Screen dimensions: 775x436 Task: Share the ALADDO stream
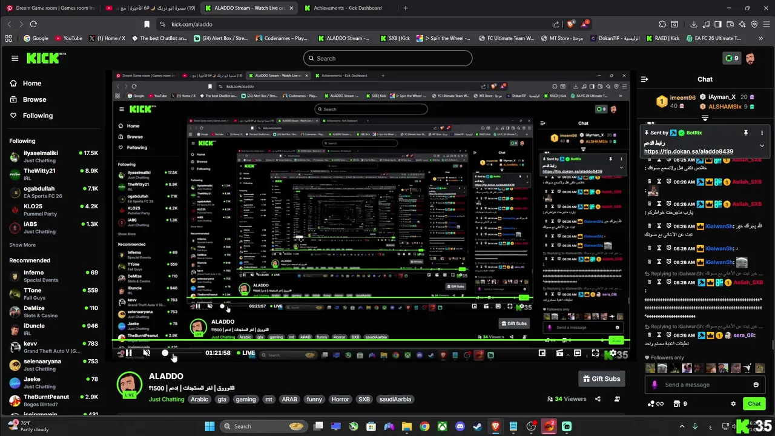pos(598,399)
